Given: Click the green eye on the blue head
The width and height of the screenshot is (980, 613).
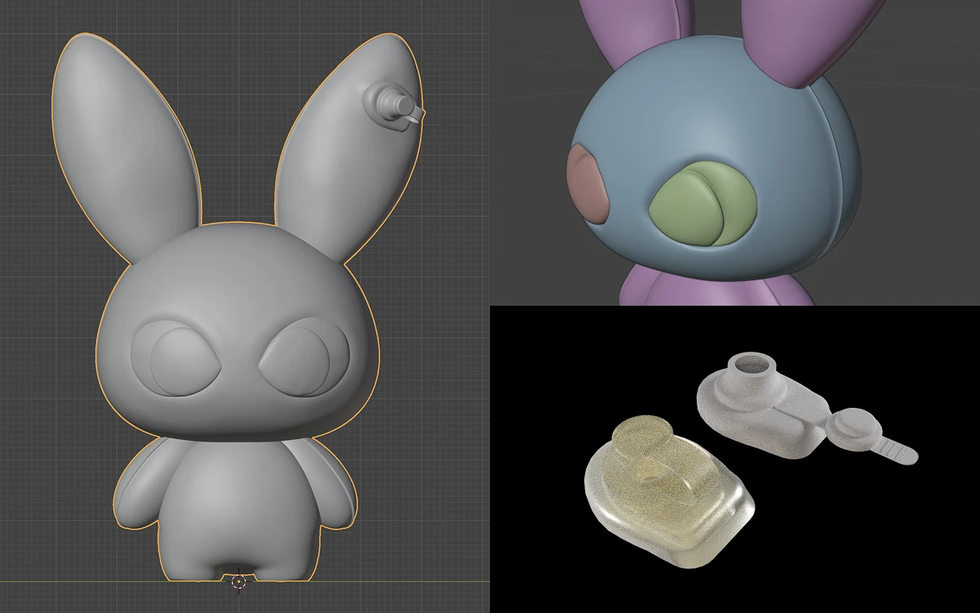Looking at the screenshot, I should [702, 205].
